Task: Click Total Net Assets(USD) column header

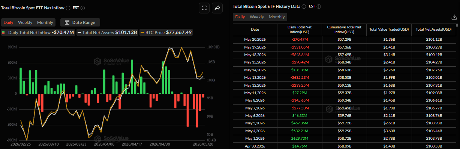Action: (x=434, y=29)
